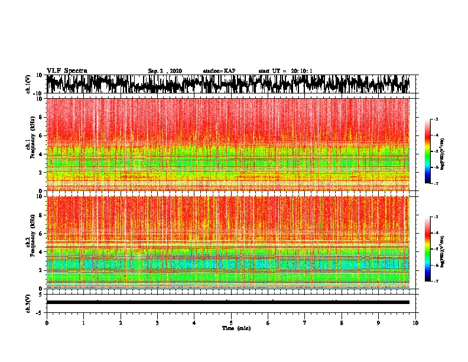Click the "ch.2 Frequency (kHz)" axis label

point(31,236)
